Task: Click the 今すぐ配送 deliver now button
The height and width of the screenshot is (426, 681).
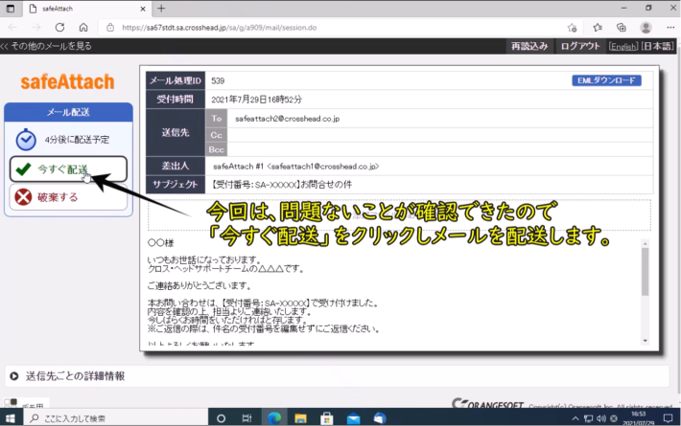Action: (x=68, y=169)
